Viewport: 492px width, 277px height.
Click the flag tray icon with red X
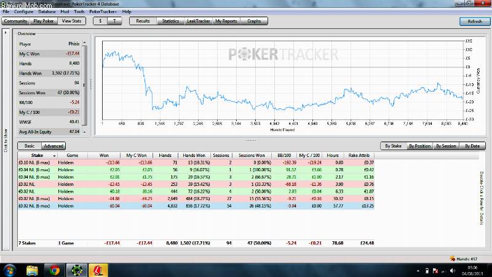click(x=435, y=271)
